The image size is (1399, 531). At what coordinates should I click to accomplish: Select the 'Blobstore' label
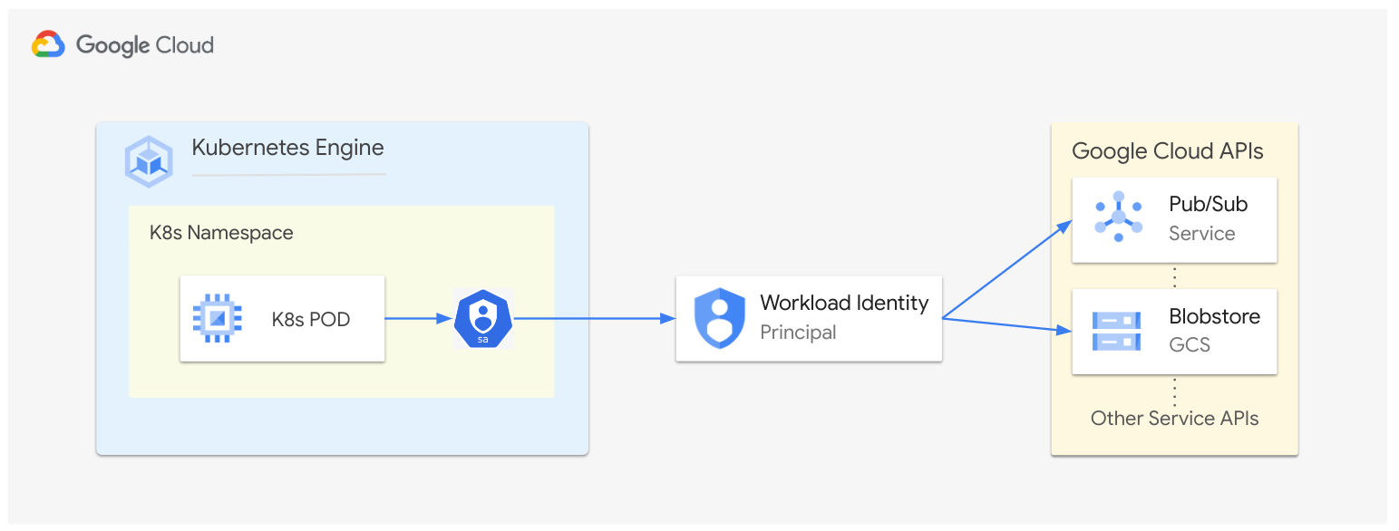[1215, 317]
